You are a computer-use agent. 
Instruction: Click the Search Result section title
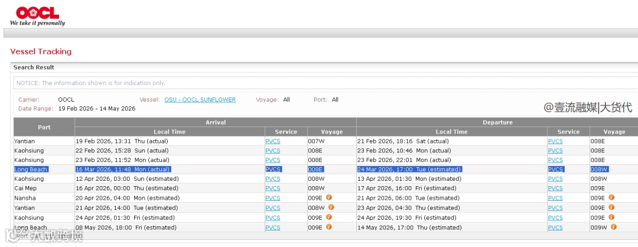[x=34, y=67]
